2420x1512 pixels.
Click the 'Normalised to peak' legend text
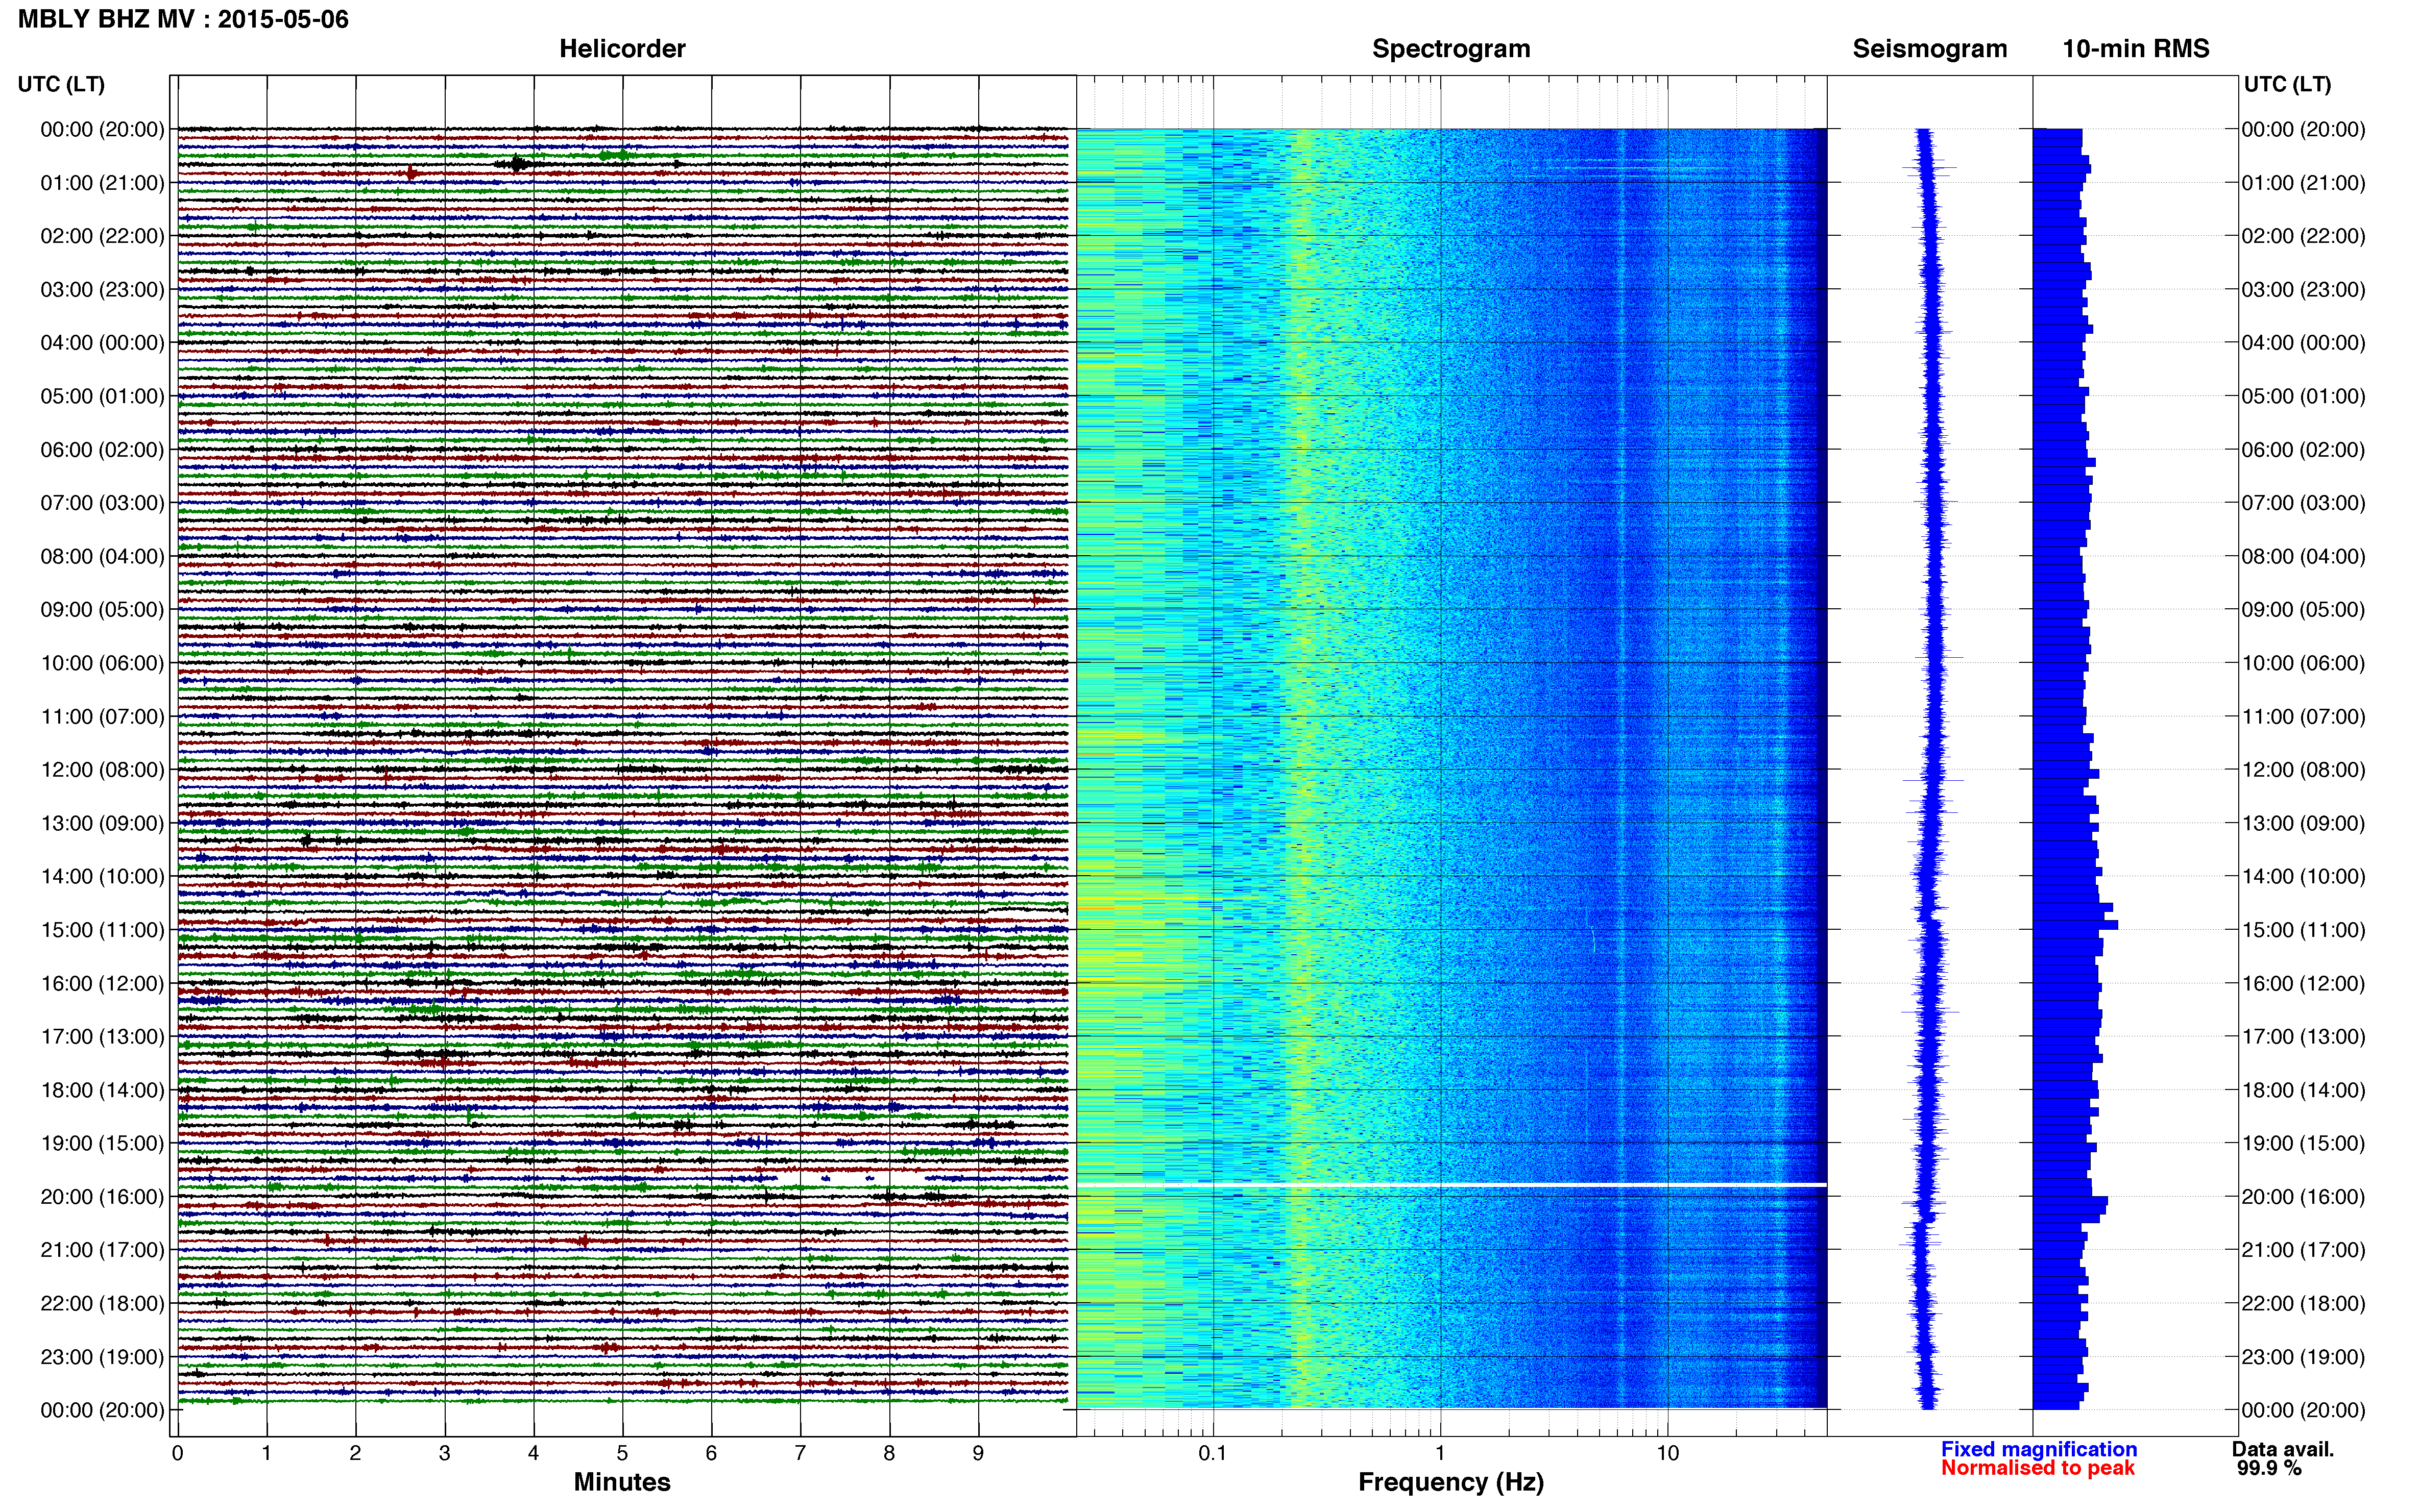point(2038,1468)
